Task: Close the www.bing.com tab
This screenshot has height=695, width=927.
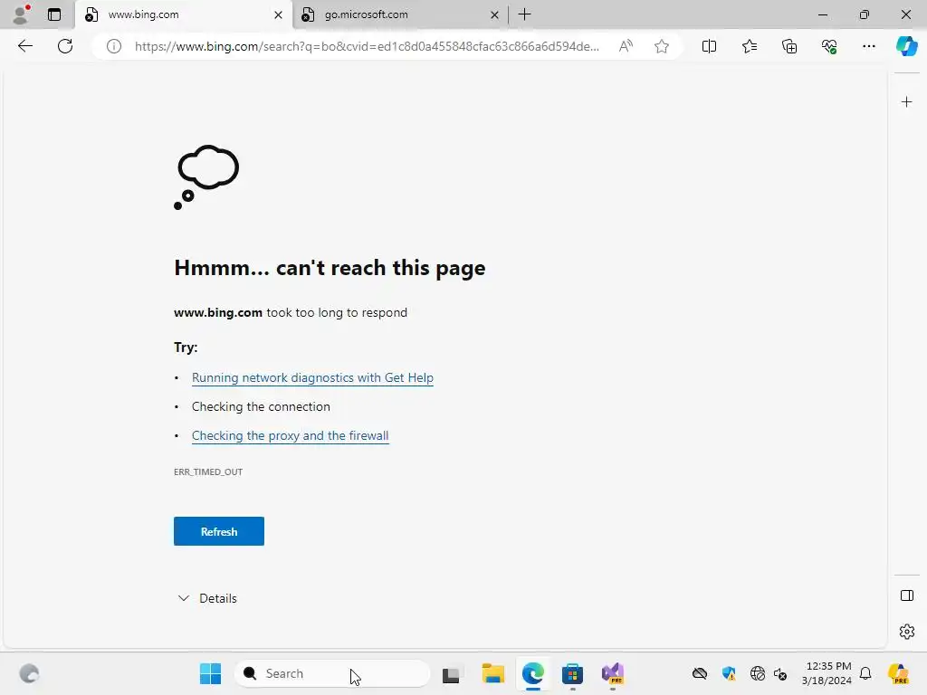Action: (x=278, y=14)
